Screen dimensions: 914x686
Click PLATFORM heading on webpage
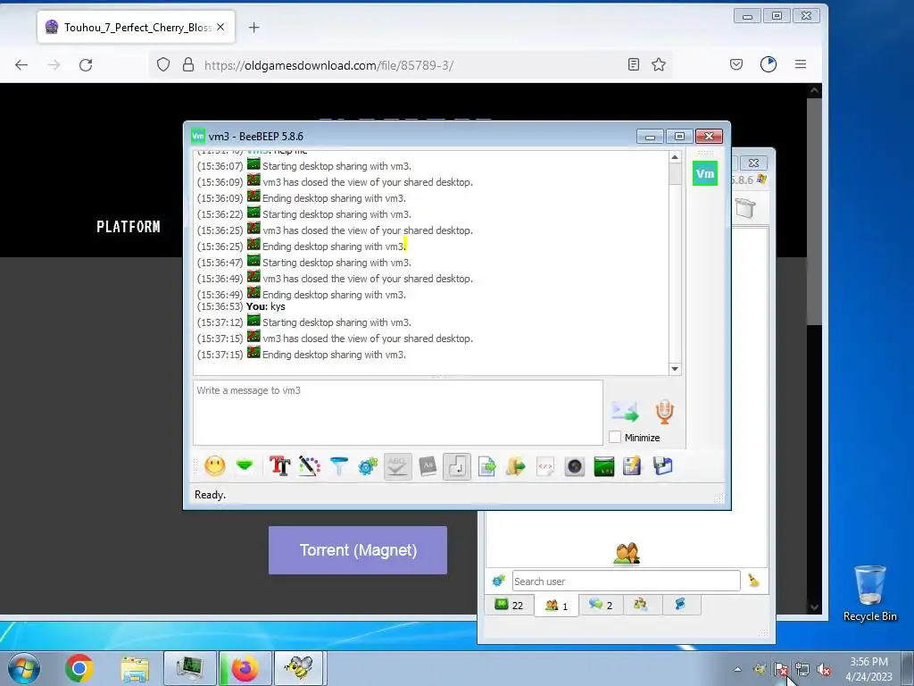pyautogui.click(x=129, y=227)
